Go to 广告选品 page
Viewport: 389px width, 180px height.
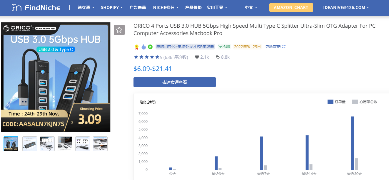point(138,8)
